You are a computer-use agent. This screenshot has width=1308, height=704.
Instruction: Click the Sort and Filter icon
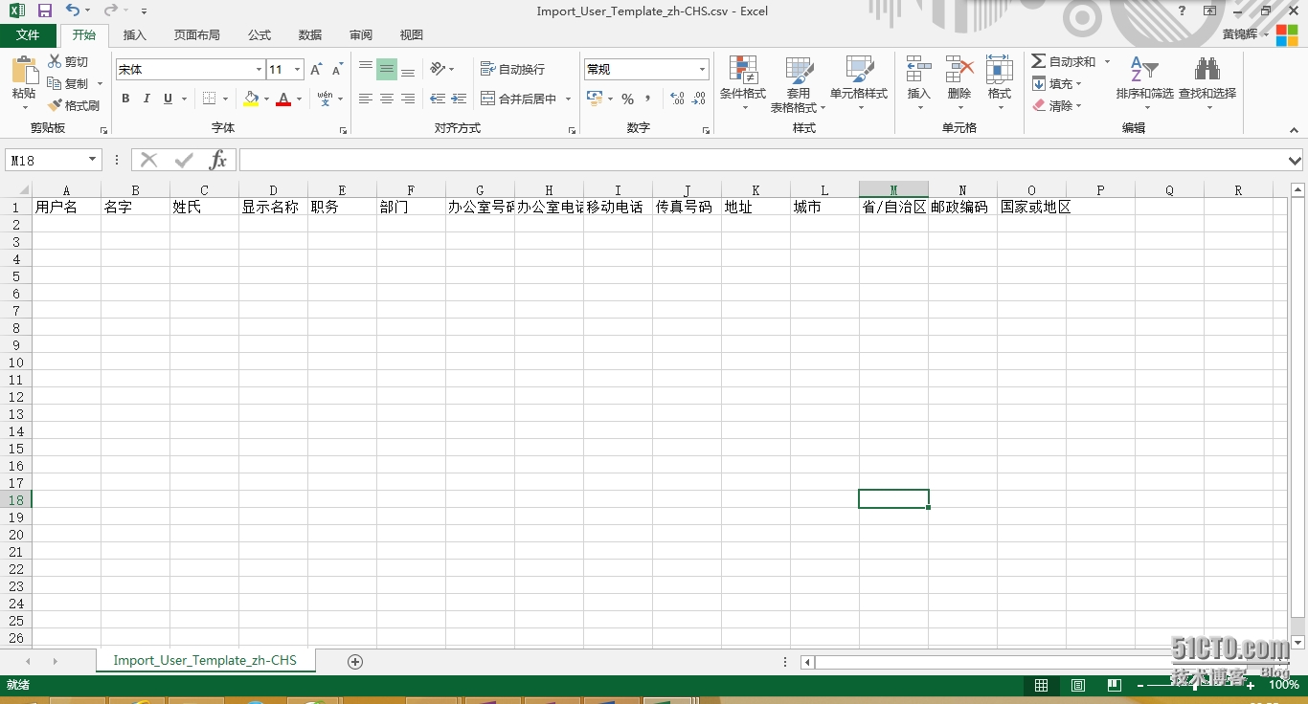pyautogui.click(x=1143, y=71)
